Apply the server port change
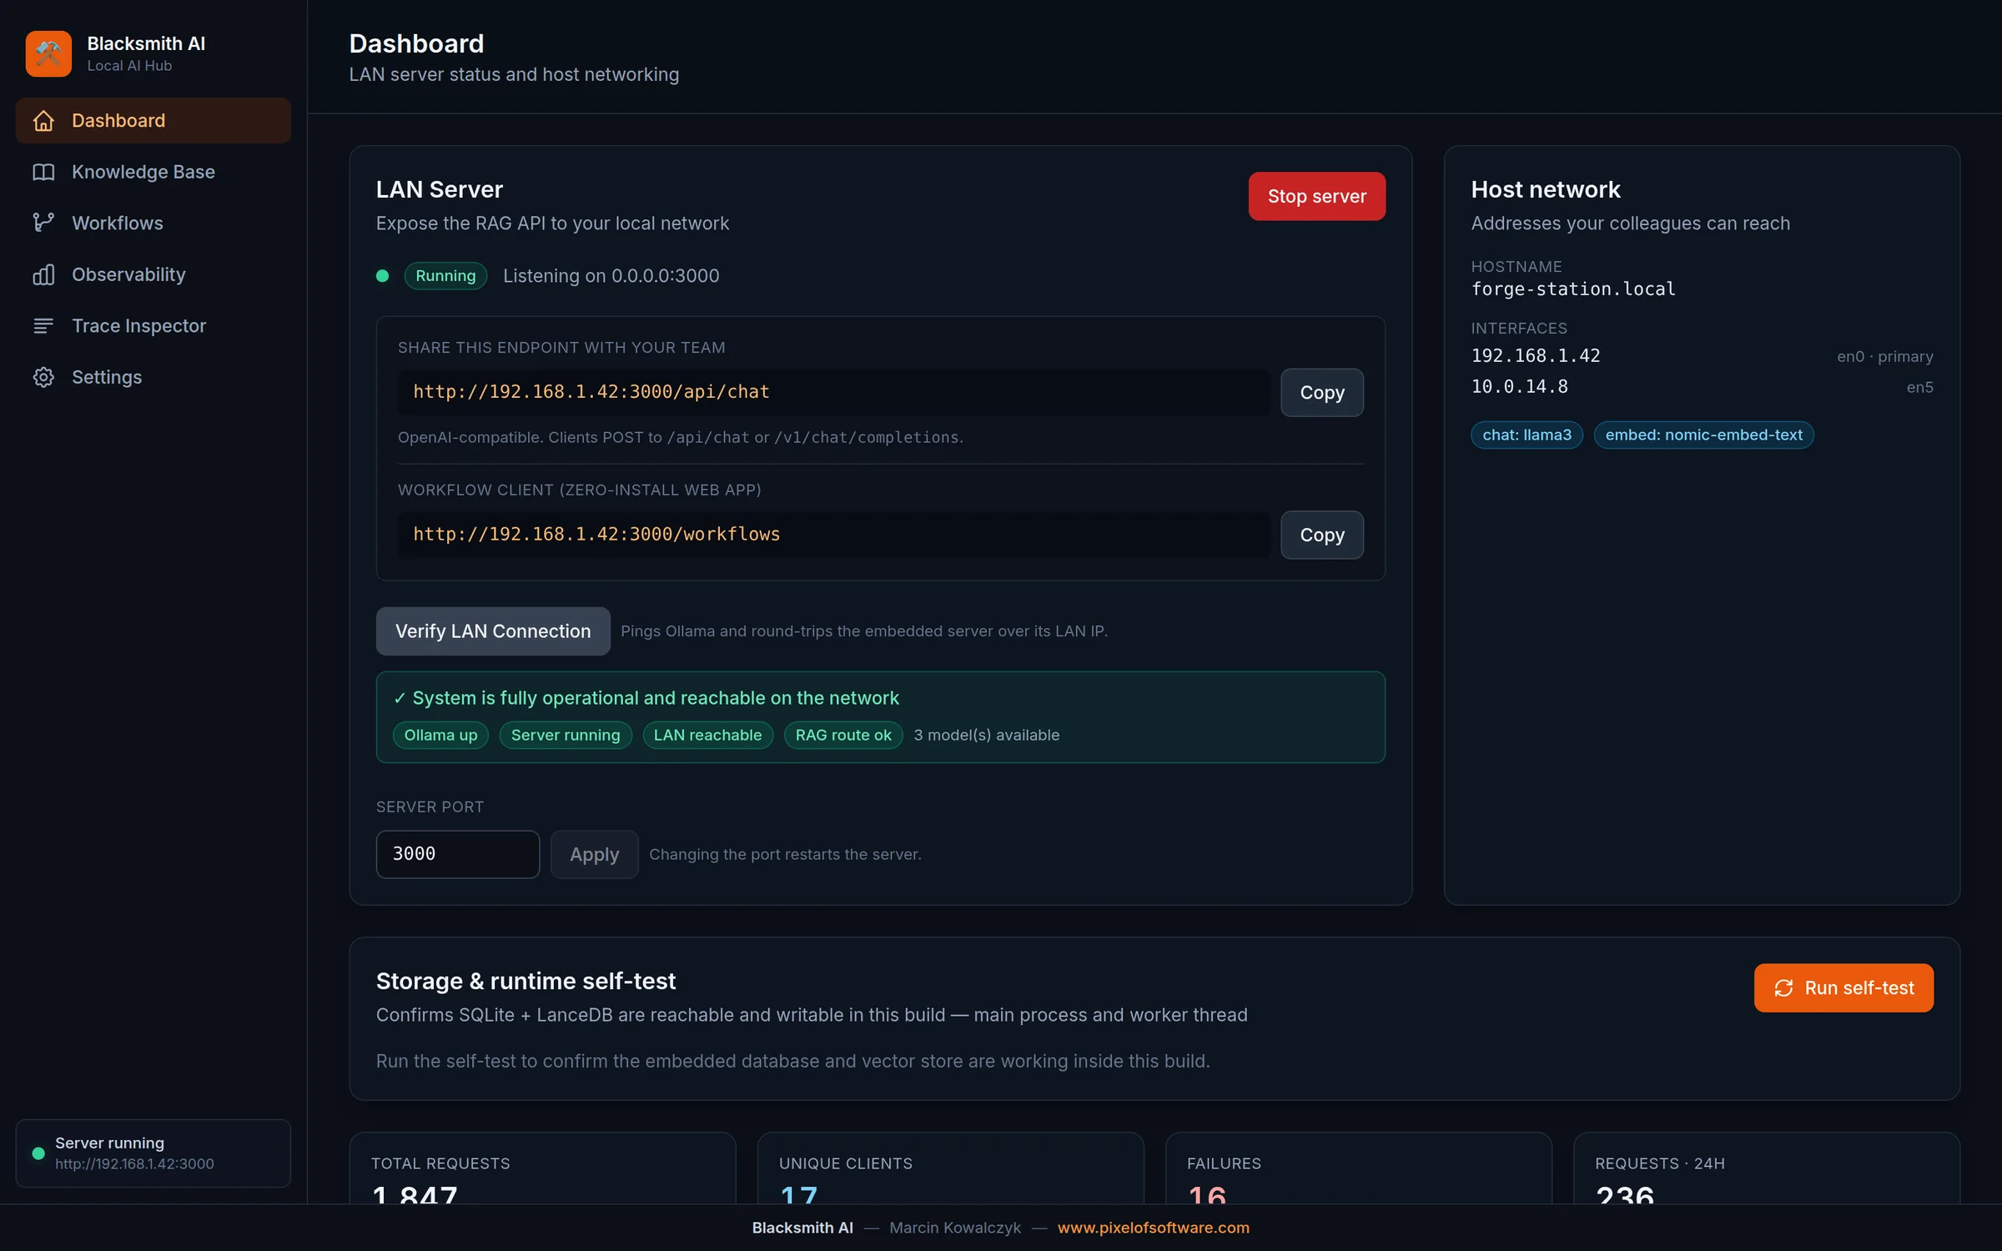The width and height of the screenshot is (2002, 1251). pos(595,854)
